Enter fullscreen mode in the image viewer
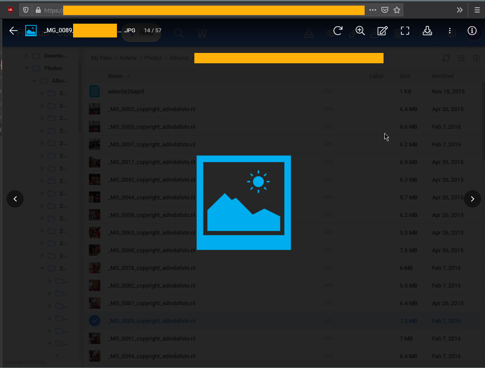 [405, 31]
